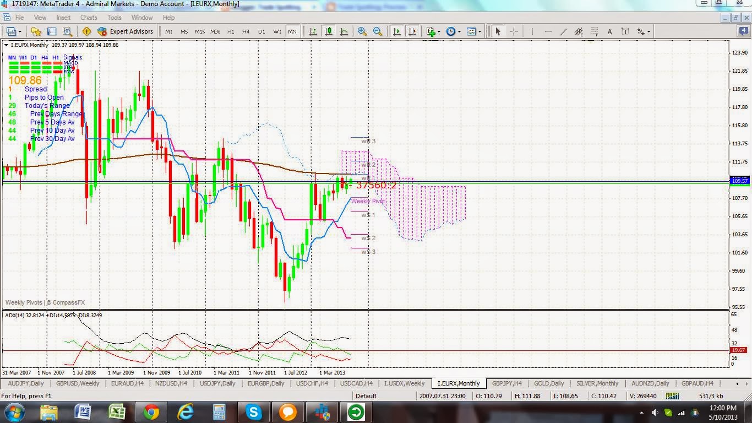
Task: Open Google Chrome from the taskbar
Action: [x=151, y=412]
